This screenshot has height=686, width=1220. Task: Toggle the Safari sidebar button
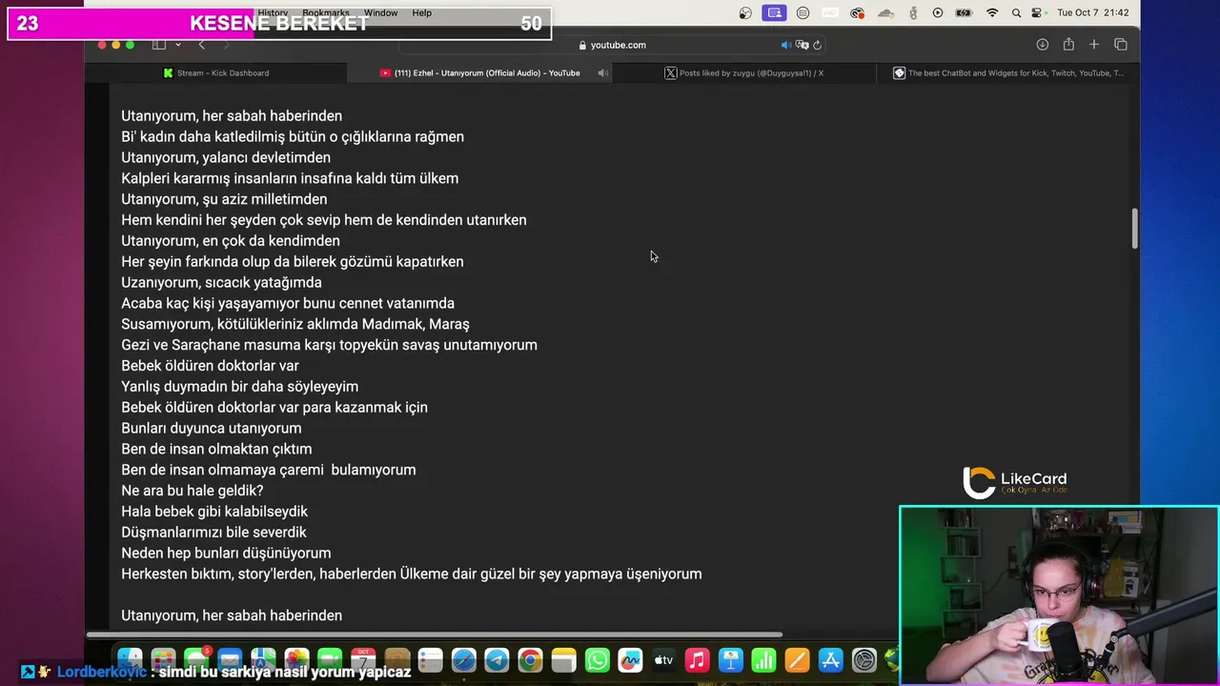159,45
